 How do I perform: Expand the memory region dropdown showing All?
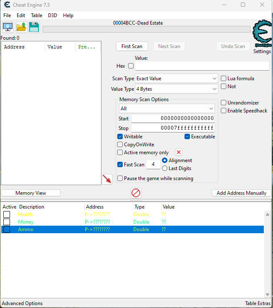[167, 108]
